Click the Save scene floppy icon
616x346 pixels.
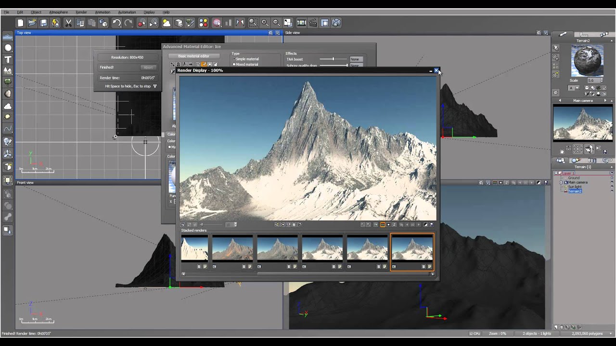[43, 23]
